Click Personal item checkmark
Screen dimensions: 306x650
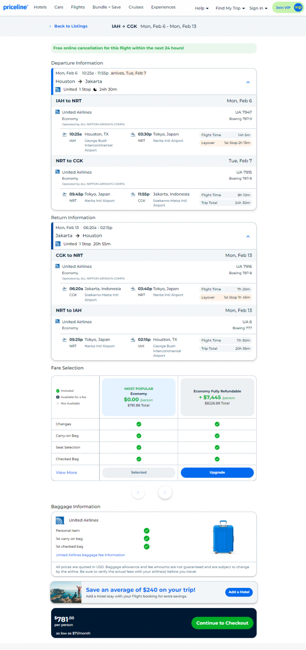click(147, 531)
